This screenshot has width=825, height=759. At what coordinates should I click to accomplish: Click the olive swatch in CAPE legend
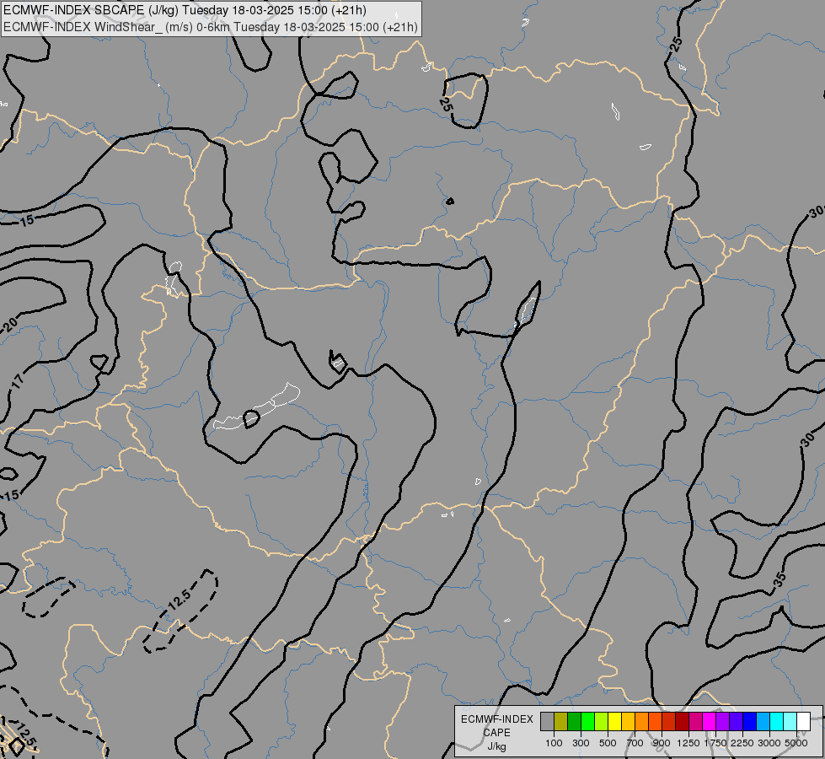click(561, 722)
